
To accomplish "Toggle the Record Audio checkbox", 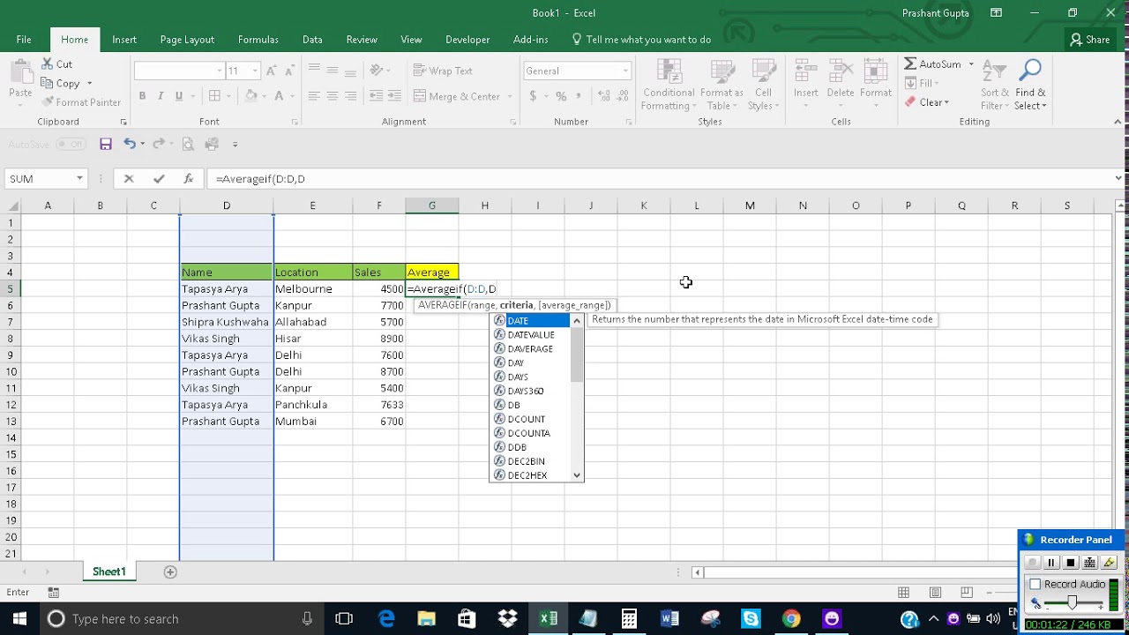I will tap(1036, 584).
